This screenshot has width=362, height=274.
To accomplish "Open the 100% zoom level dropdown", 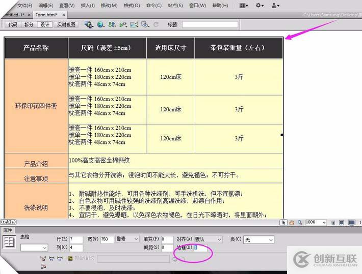I will tap(316, 223).
